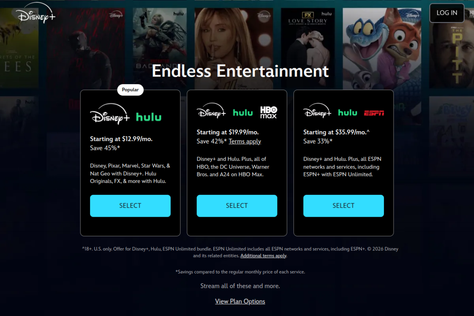This screenshot has width=474, height=316.
Task: Open The Pitt poster thumbnail
Action: [451, 48]
